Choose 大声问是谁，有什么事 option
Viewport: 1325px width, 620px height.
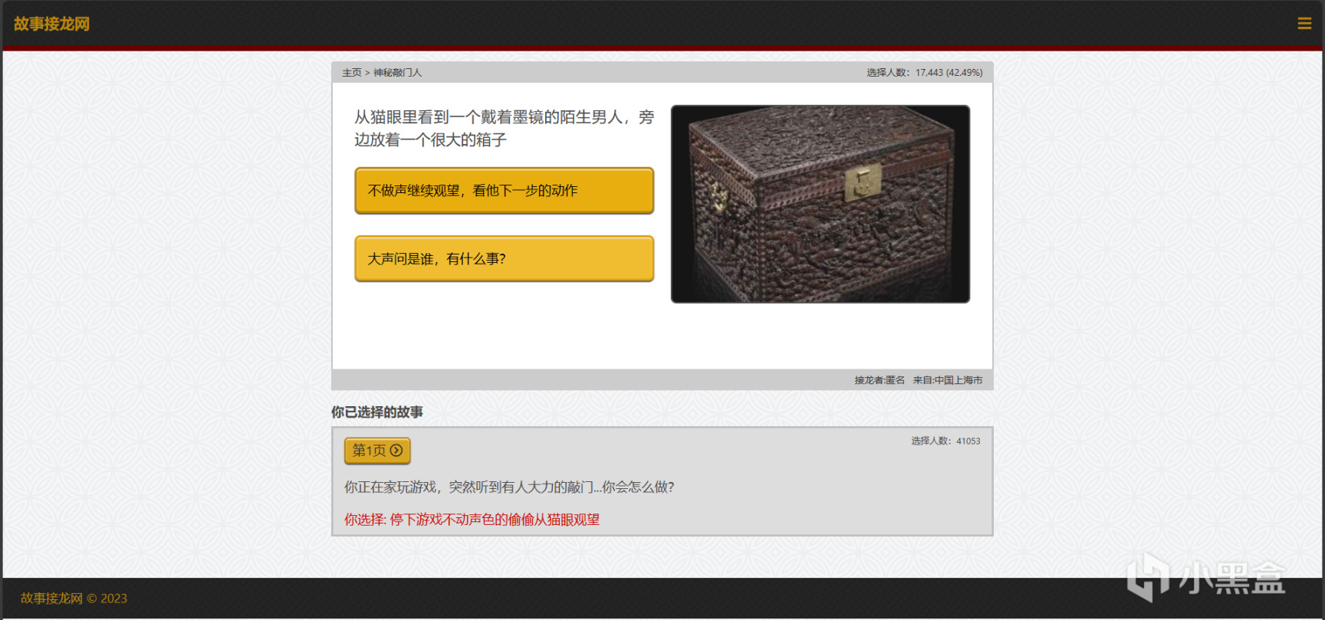[x=504, y=259]
